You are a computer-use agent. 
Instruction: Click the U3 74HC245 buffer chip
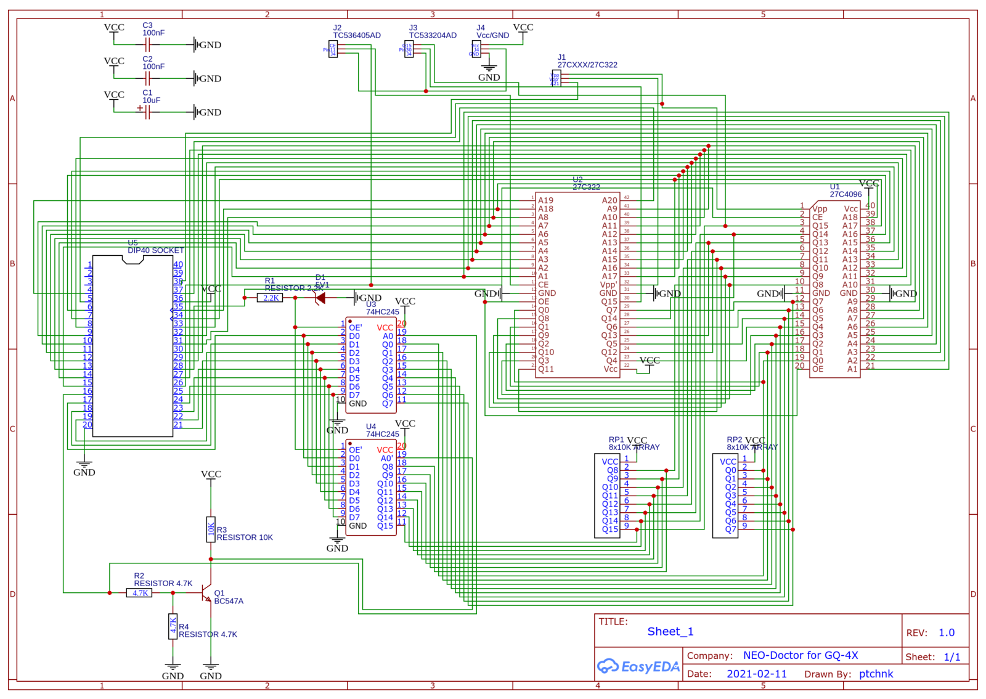pyautogui.click(x=371, y=365)
